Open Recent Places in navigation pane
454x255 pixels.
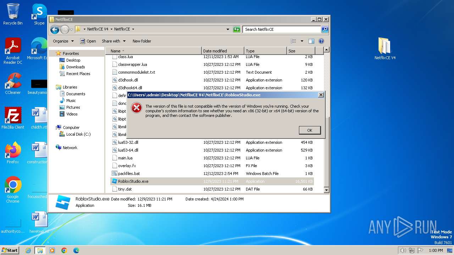(x=78, y=74)
